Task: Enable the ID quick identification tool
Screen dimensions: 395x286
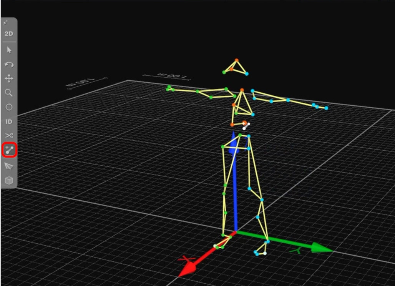Action: coord(9,121)
